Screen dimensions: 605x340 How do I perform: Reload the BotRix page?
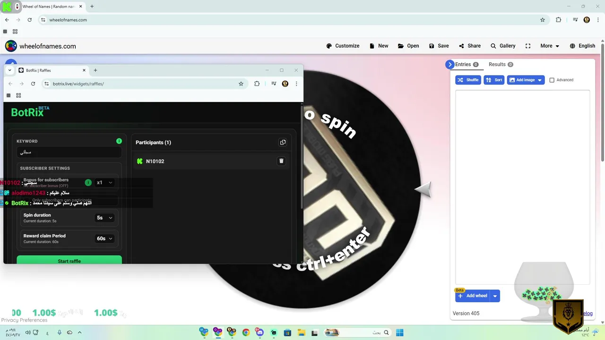point(33,84)
